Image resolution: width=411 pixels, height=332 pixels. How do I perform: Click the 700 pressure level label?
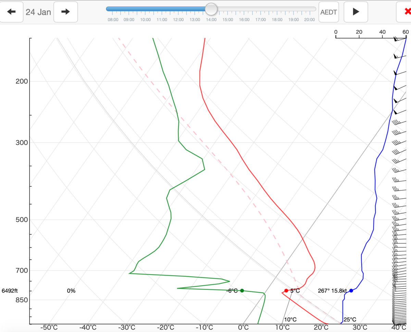(22, 270)
